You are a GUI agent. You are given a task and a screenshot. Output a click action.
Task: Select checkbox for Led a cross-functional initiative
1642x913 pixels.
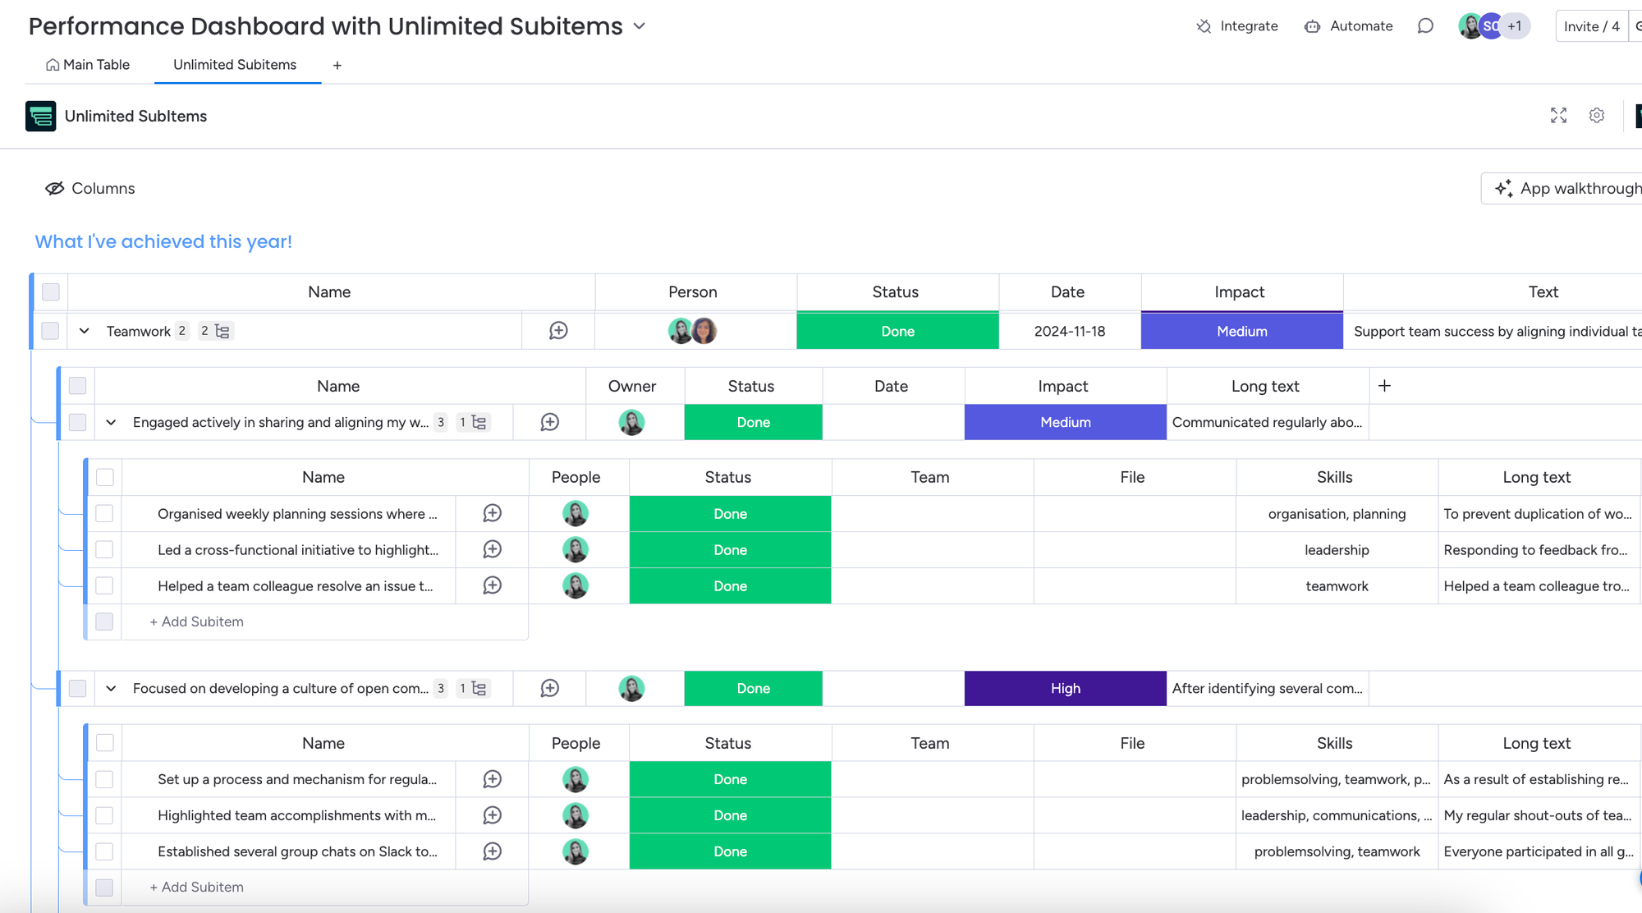[104, 550]
